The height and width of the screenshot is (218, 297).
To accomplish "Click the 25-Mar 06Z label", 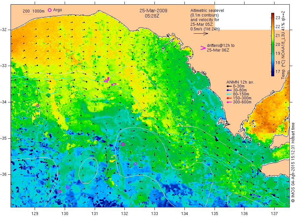I will 218,50.
